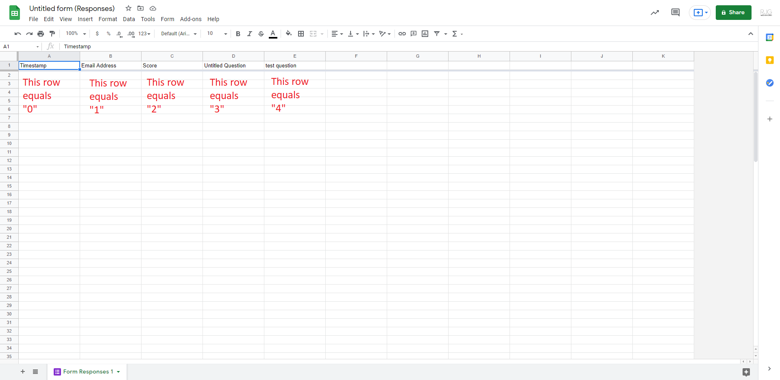This screenshot has width=780, height=380.
Task: Apply strikethrough formatting
Action: pos(261,34)
